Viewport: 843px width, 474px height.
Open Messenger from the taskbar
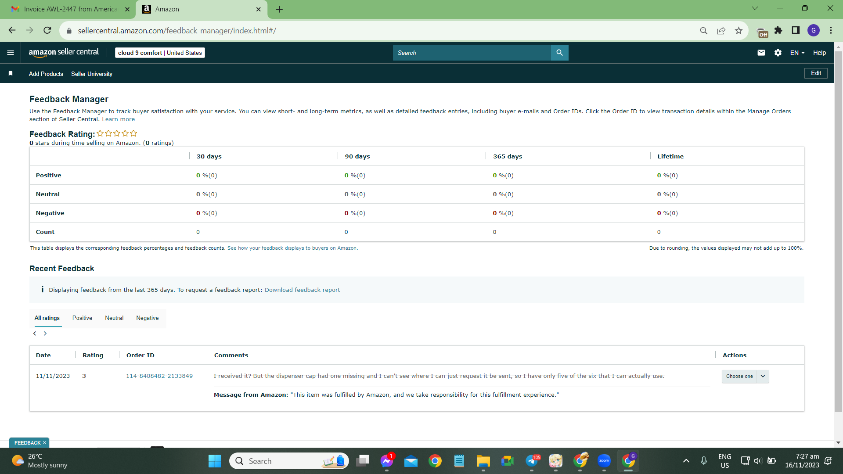click(x=387, y=461)
